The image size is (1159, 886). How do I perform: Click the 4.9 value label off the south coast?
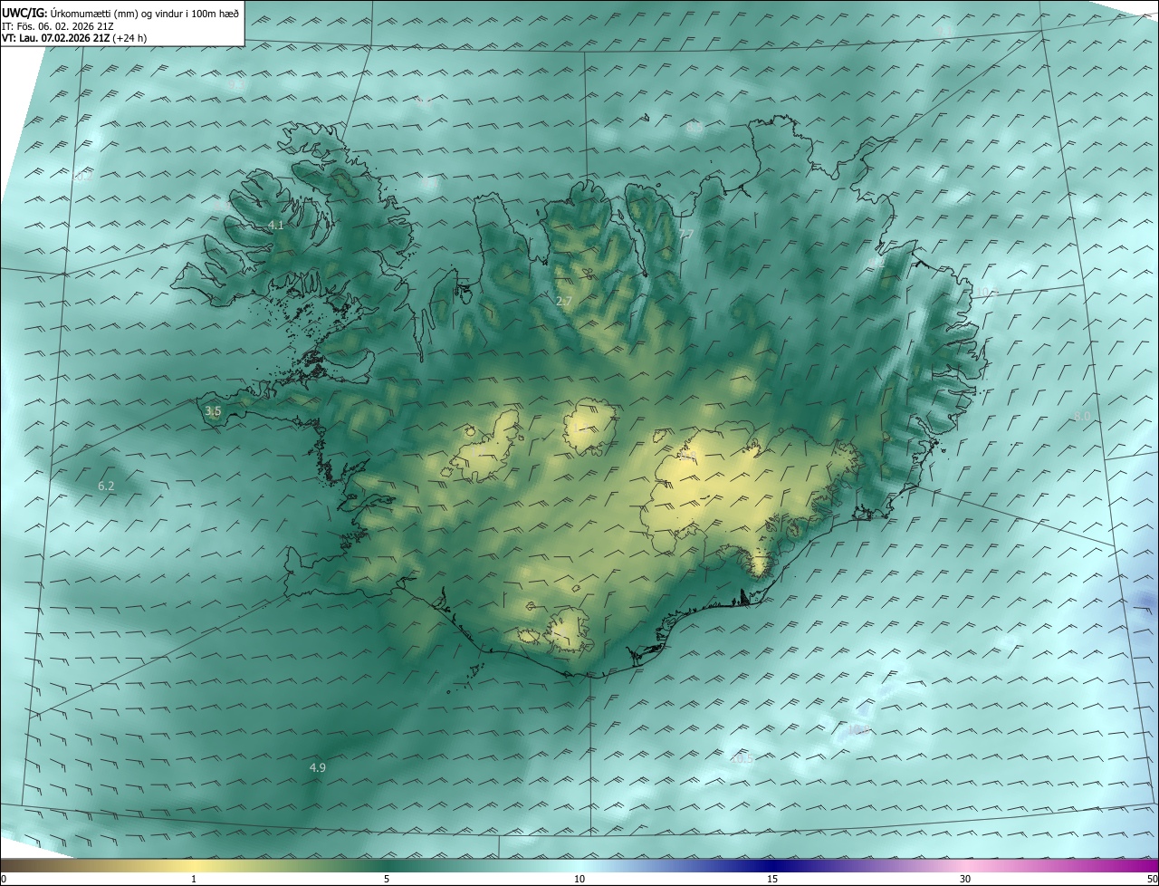point(317,768)
